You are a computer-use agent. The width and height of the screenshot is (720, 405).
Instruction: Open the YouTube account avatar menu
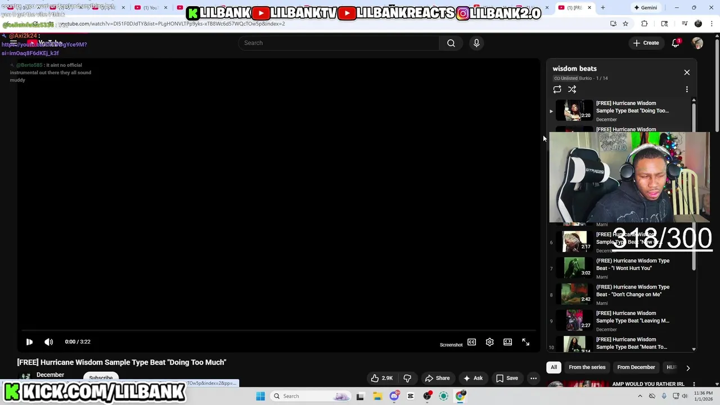(697, 43)
